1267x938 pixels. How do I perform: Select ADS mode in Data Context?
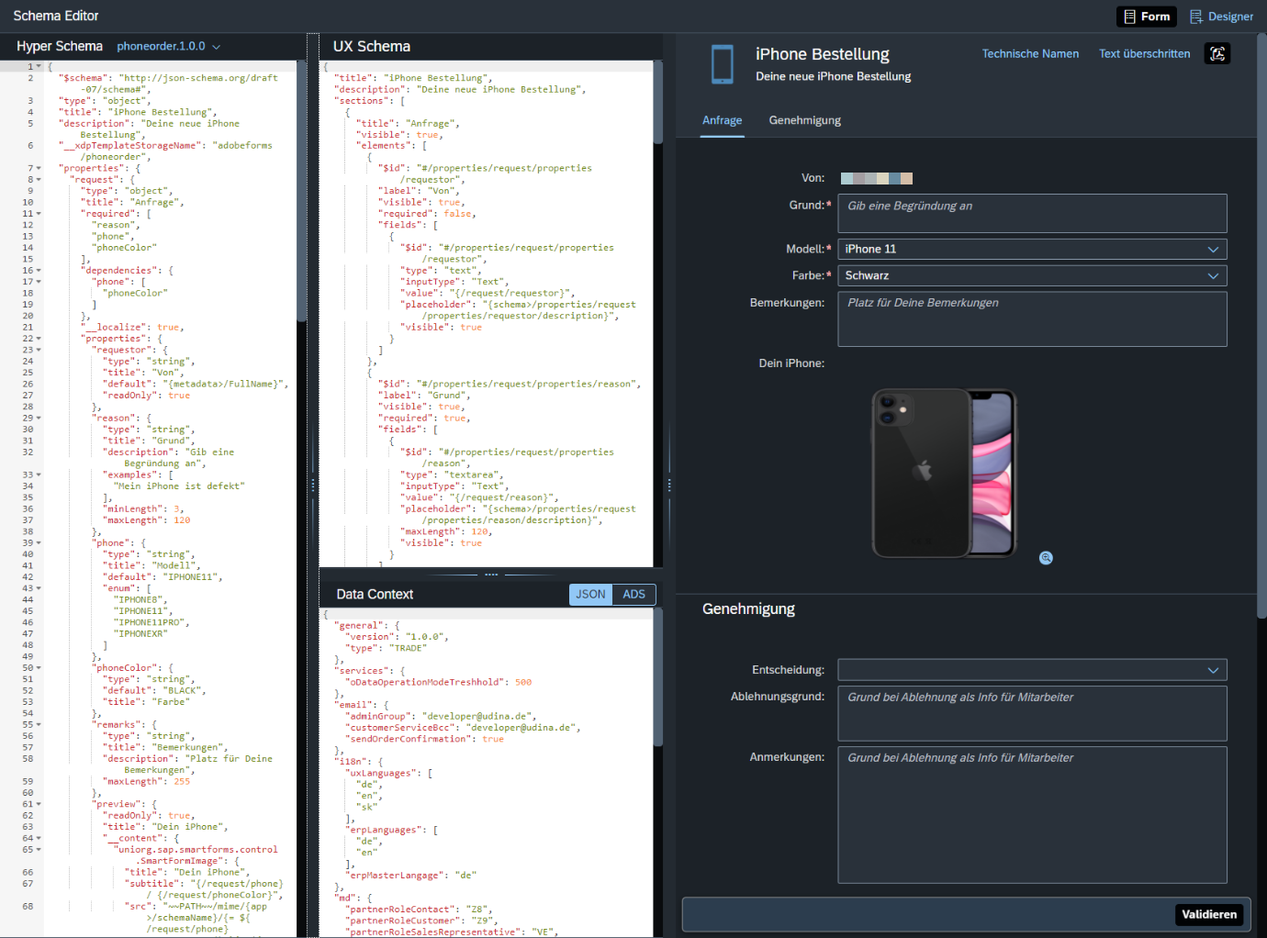[633, 595]
